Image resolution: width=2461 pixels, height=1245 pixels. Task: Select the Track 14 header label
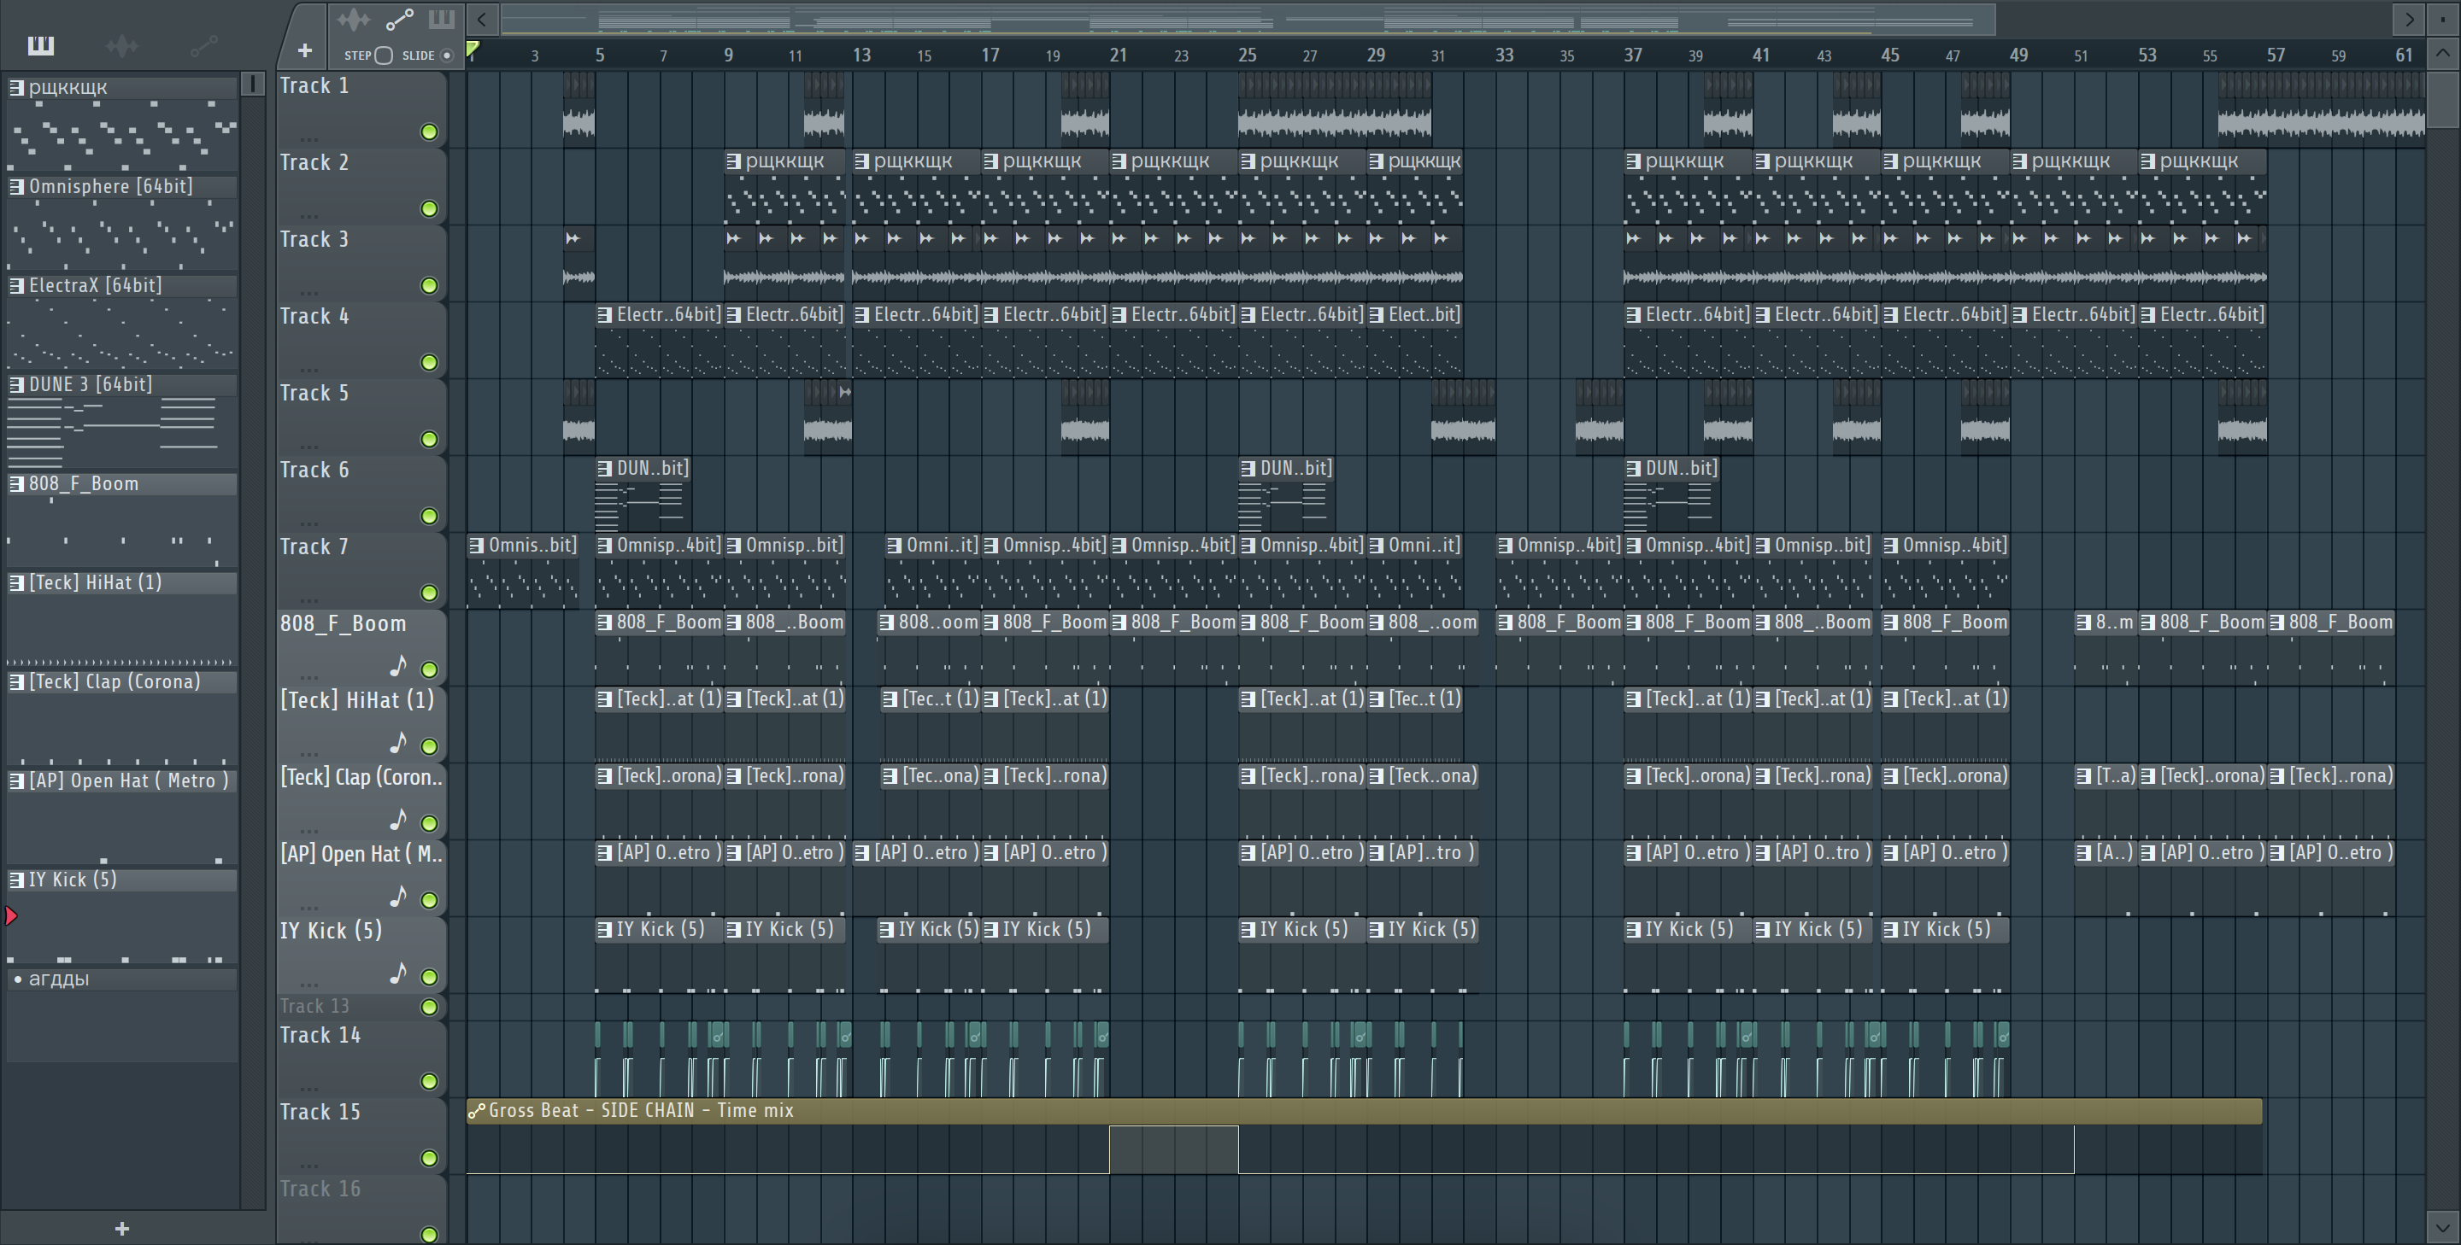(x=320, y=1035)
